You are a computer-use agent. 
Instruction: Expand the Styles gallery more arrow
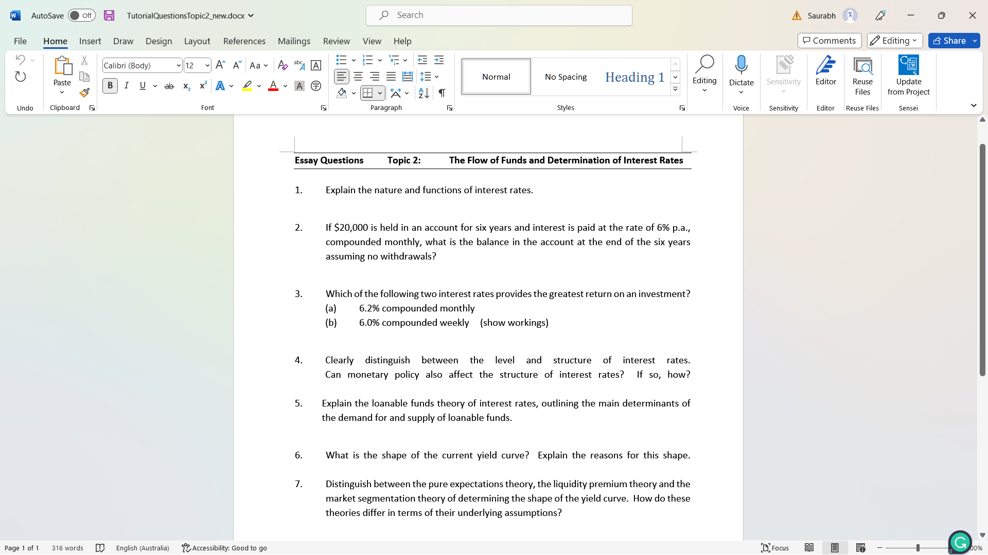675,89
